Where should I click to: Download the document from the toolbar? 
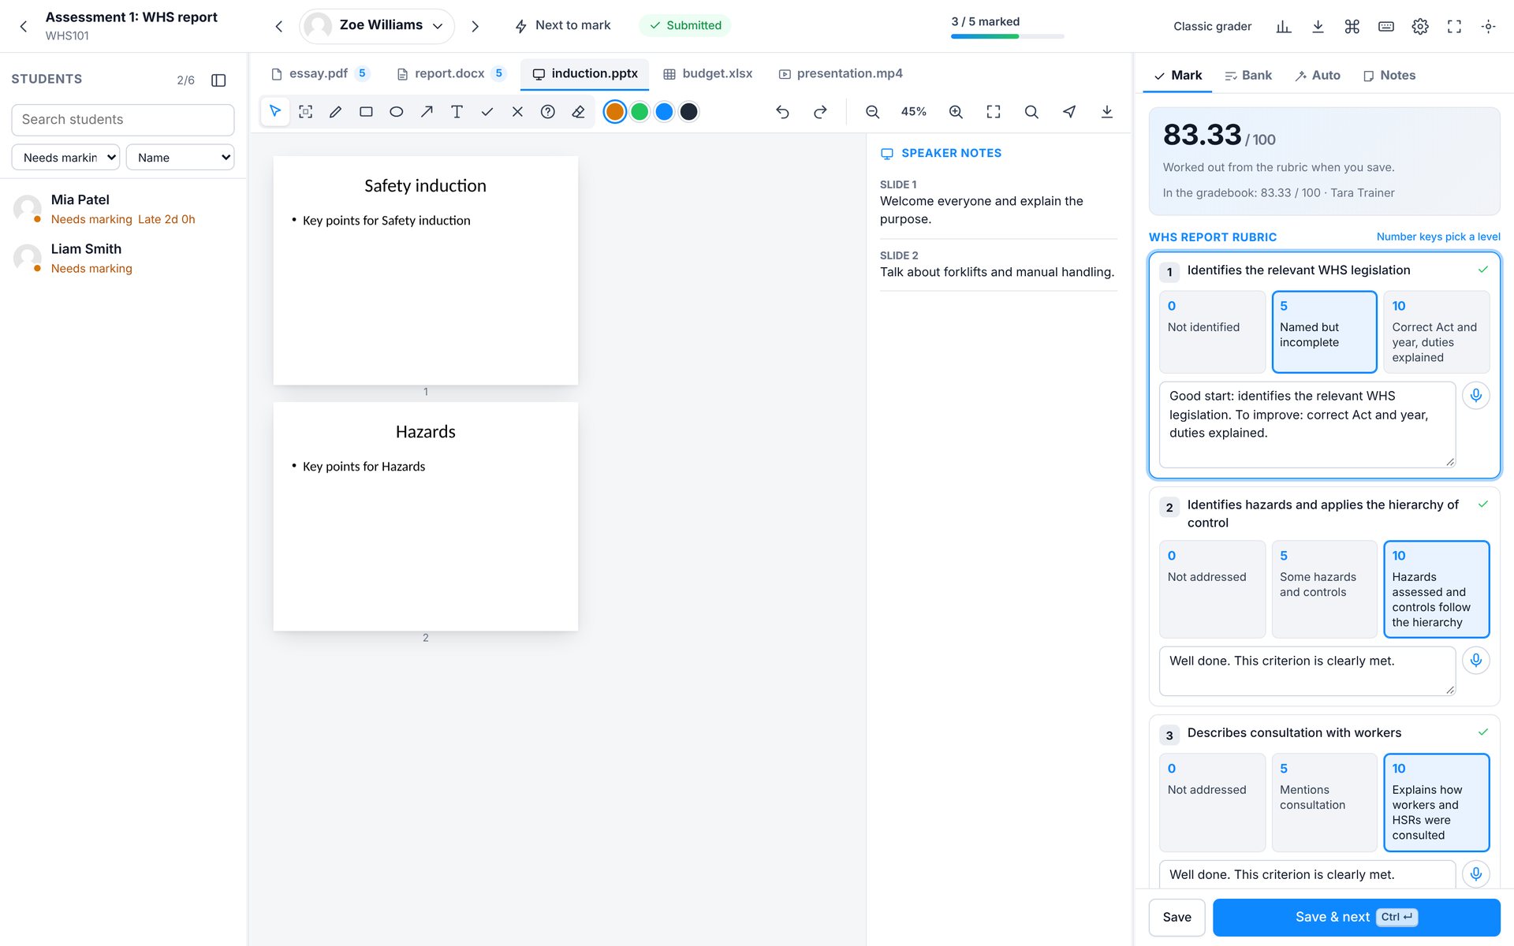pos(1107,112)
